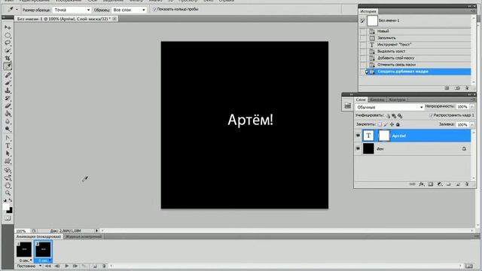Select the Clone Stamp tool
Image resolution: width=482 pixels, height=271 pixels.
coord(8,90)
